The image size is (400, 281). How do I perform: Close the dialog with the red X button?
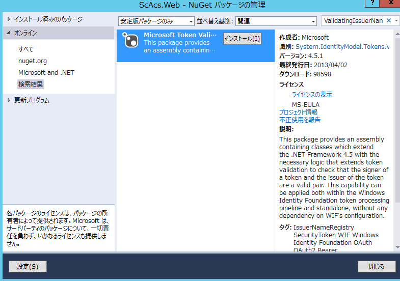coord(390,3)
